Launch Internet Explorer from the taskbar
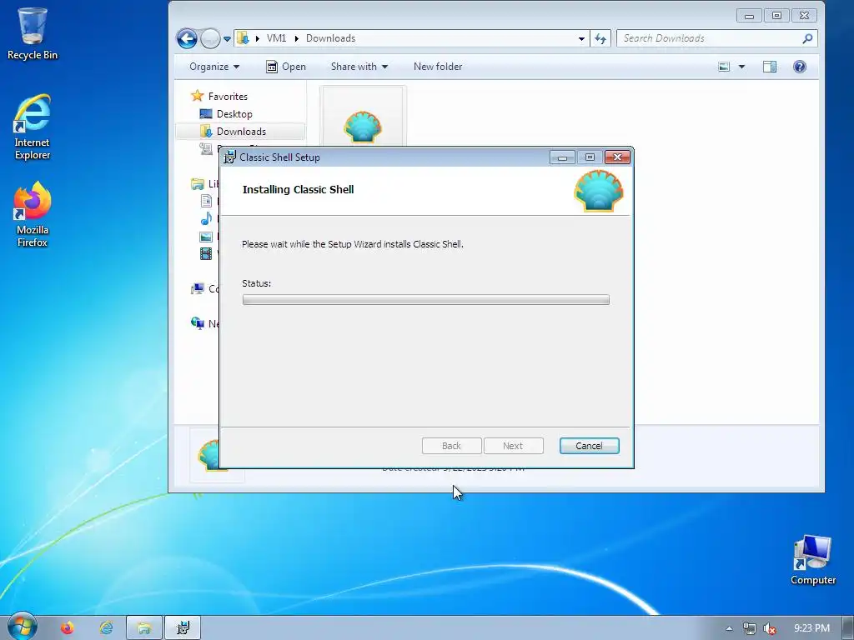 (x=106, y=628)
